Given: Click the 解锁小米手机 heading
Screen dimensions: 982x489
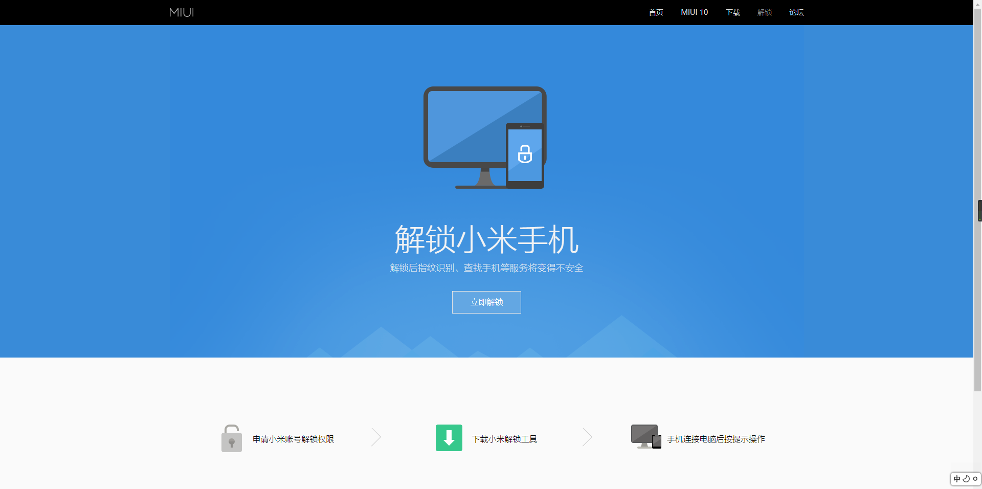Looking at the screenshot, I should coord(486,239).
